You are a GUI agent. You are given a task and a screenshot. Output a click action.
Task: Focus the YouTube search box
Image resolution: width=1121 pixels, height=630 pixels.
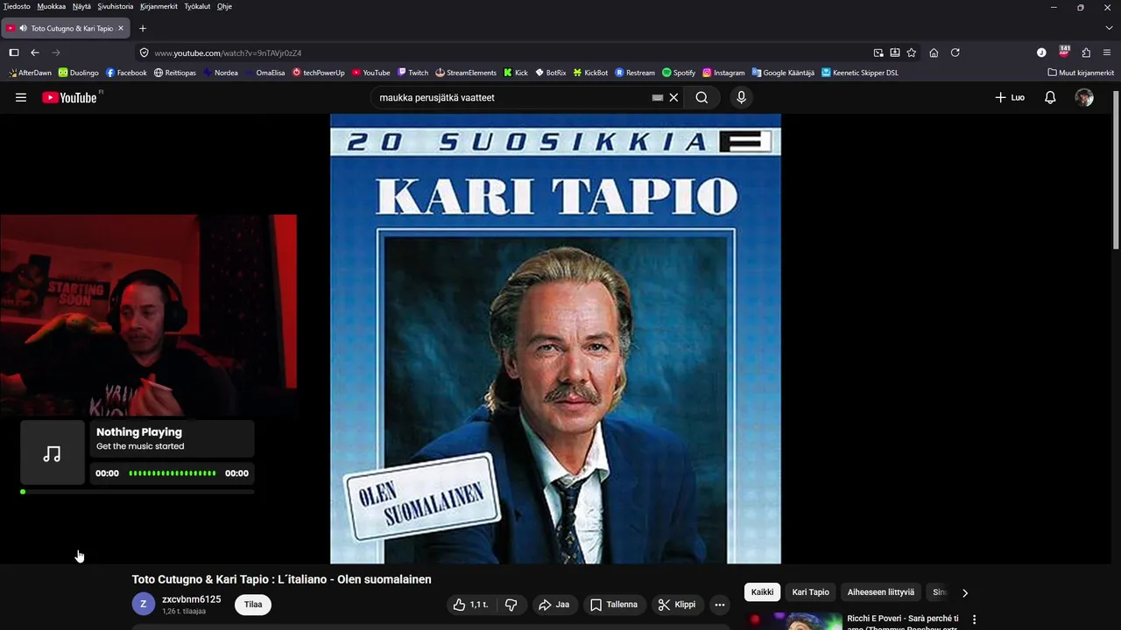tap(512, 98)
